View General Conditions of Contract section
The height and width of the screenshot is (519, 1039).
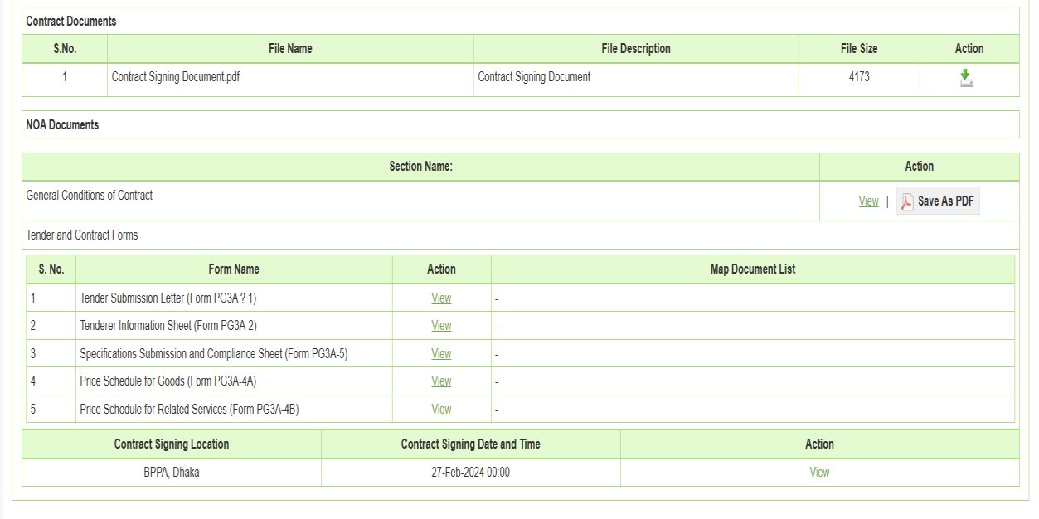[x=868, y=201]
